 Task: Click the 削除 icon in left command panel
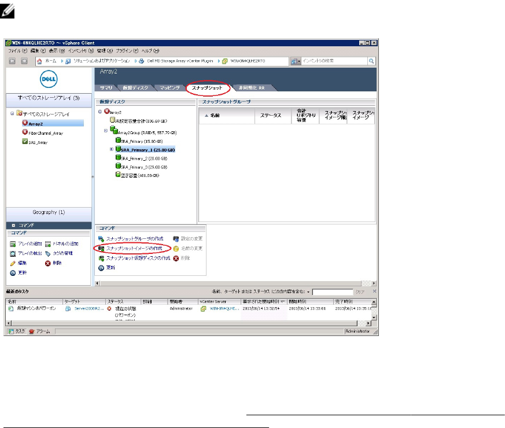pos(47,263)
